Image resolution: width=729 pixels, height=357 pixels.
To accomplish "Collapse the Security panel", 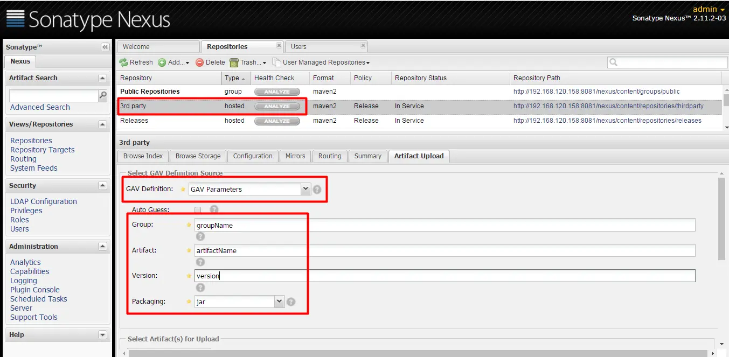I will (102, 186).
